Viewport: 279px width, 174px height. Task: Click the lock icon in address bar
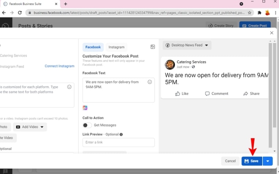(30, 13)
